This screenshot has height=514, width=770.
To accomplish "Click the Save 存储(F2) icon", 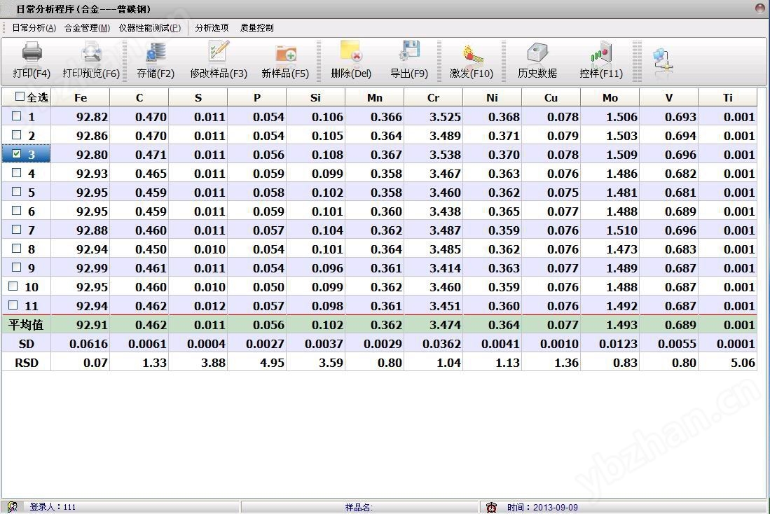I will [156, 52].
